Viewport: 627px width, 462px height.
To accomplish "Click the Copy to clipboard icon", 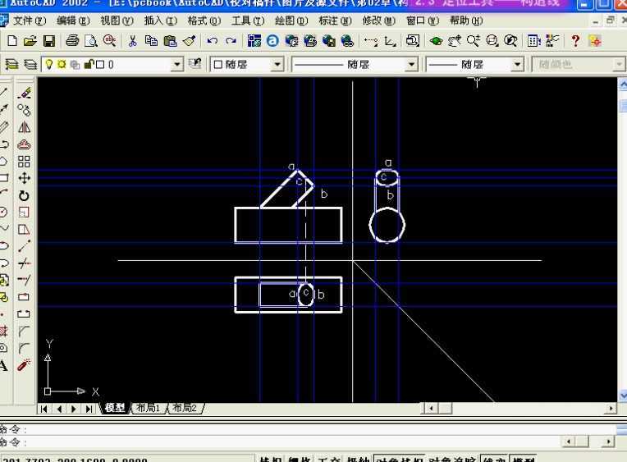I will (151, 41).
